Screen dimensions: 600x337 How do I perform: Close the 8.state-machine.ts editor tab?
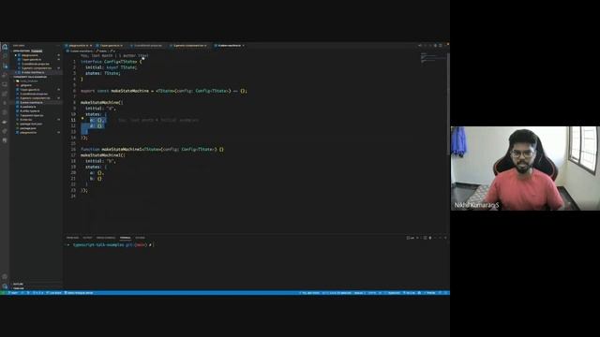pos(244,46)
